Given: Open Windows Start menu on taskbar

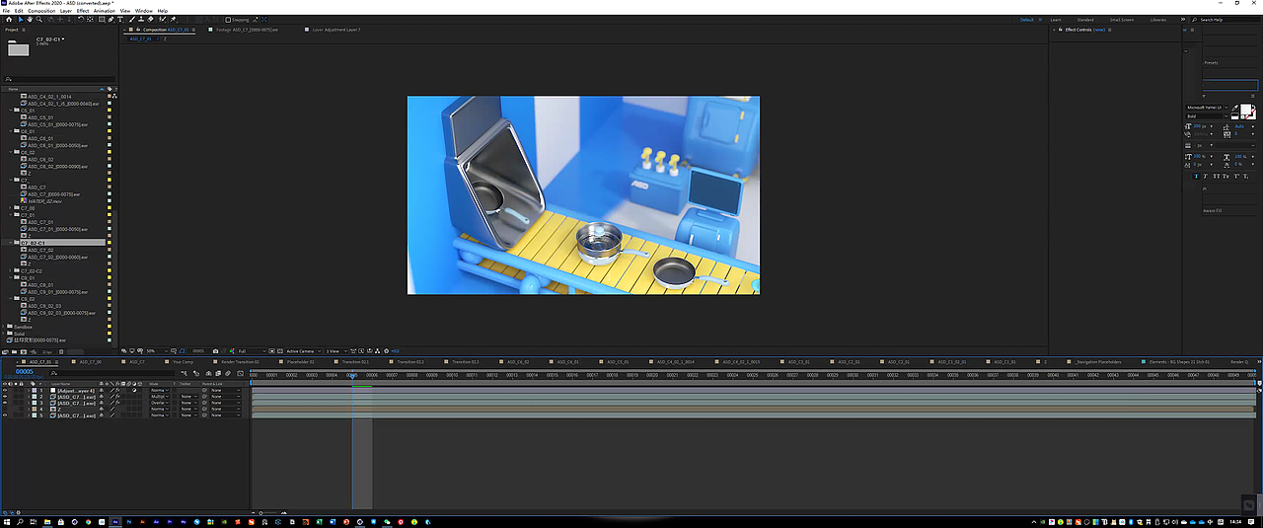Looking at the screenshot, I should [x=7, y=520].
